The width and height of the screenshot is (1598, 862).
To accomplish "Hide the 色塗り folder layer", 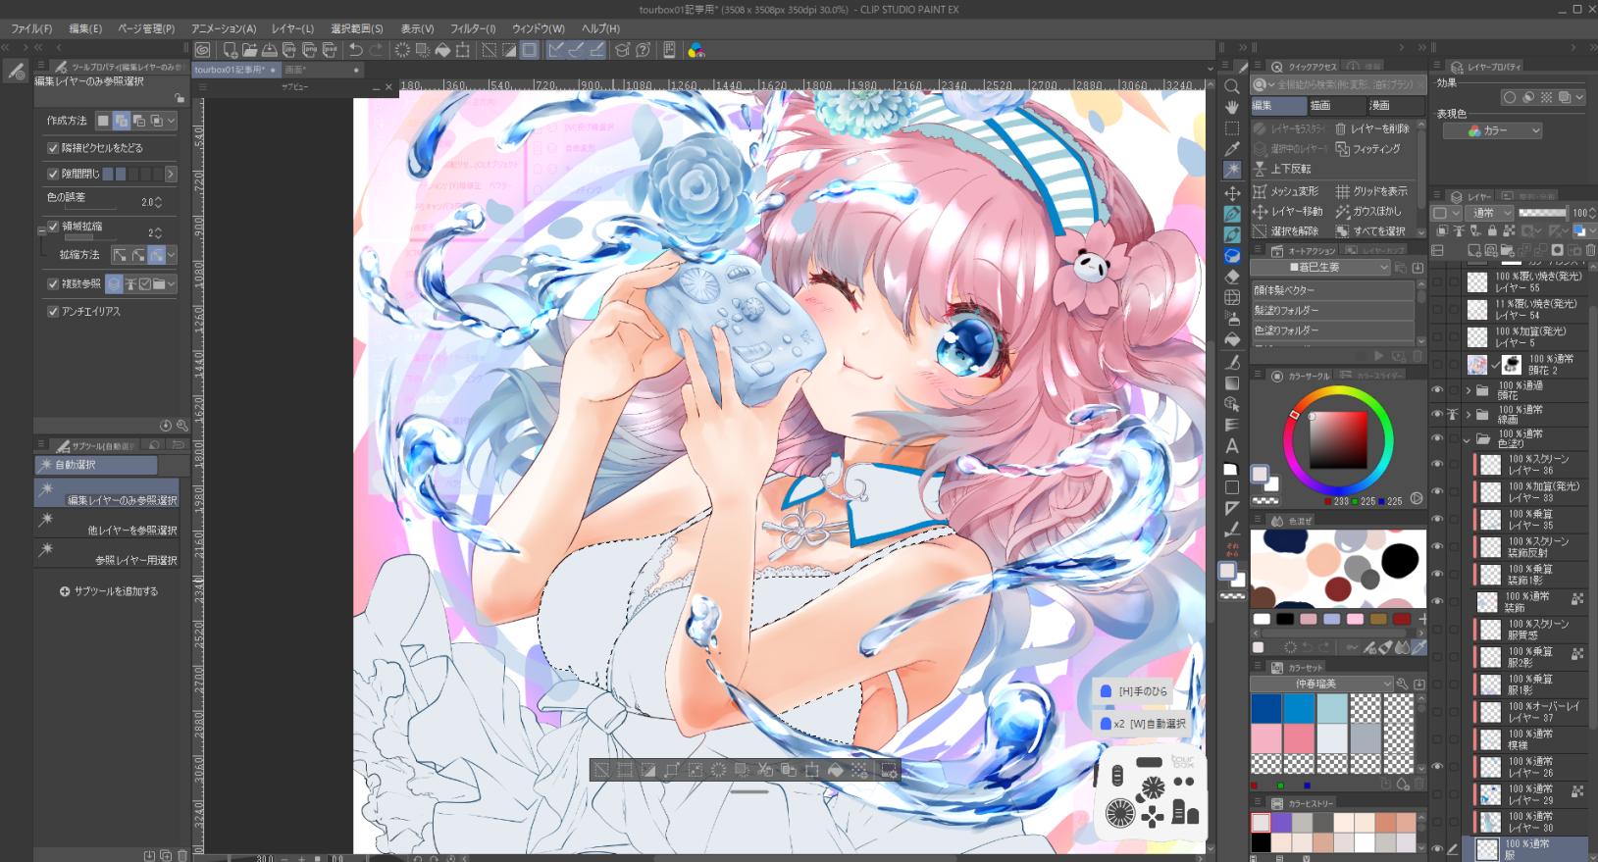I will tap(1437, 439).
